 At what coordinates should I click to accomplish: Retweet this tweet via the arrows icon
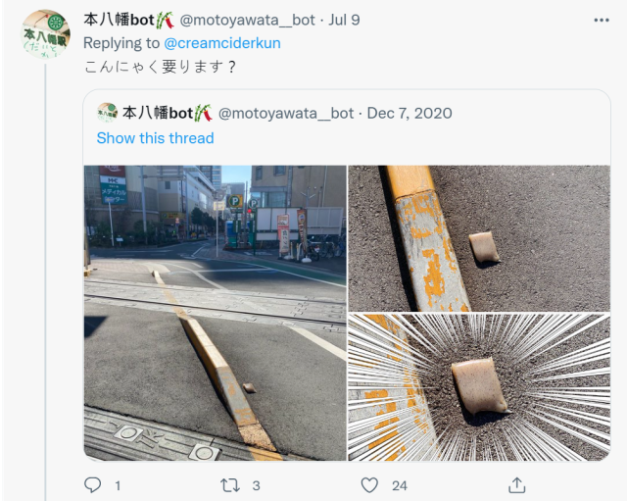point(230,485)
